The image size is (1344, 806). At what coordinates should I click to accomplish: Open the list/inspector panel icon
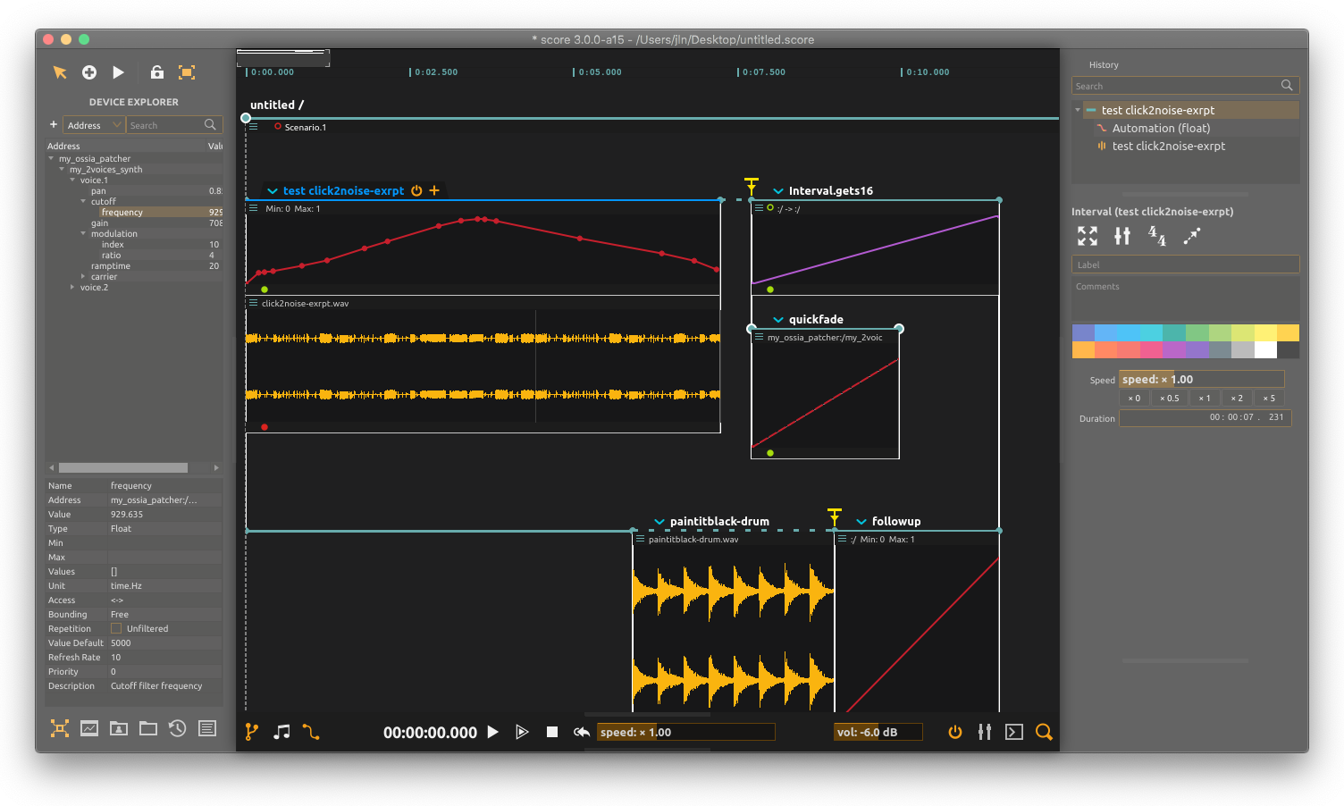[x=207, y=728]
